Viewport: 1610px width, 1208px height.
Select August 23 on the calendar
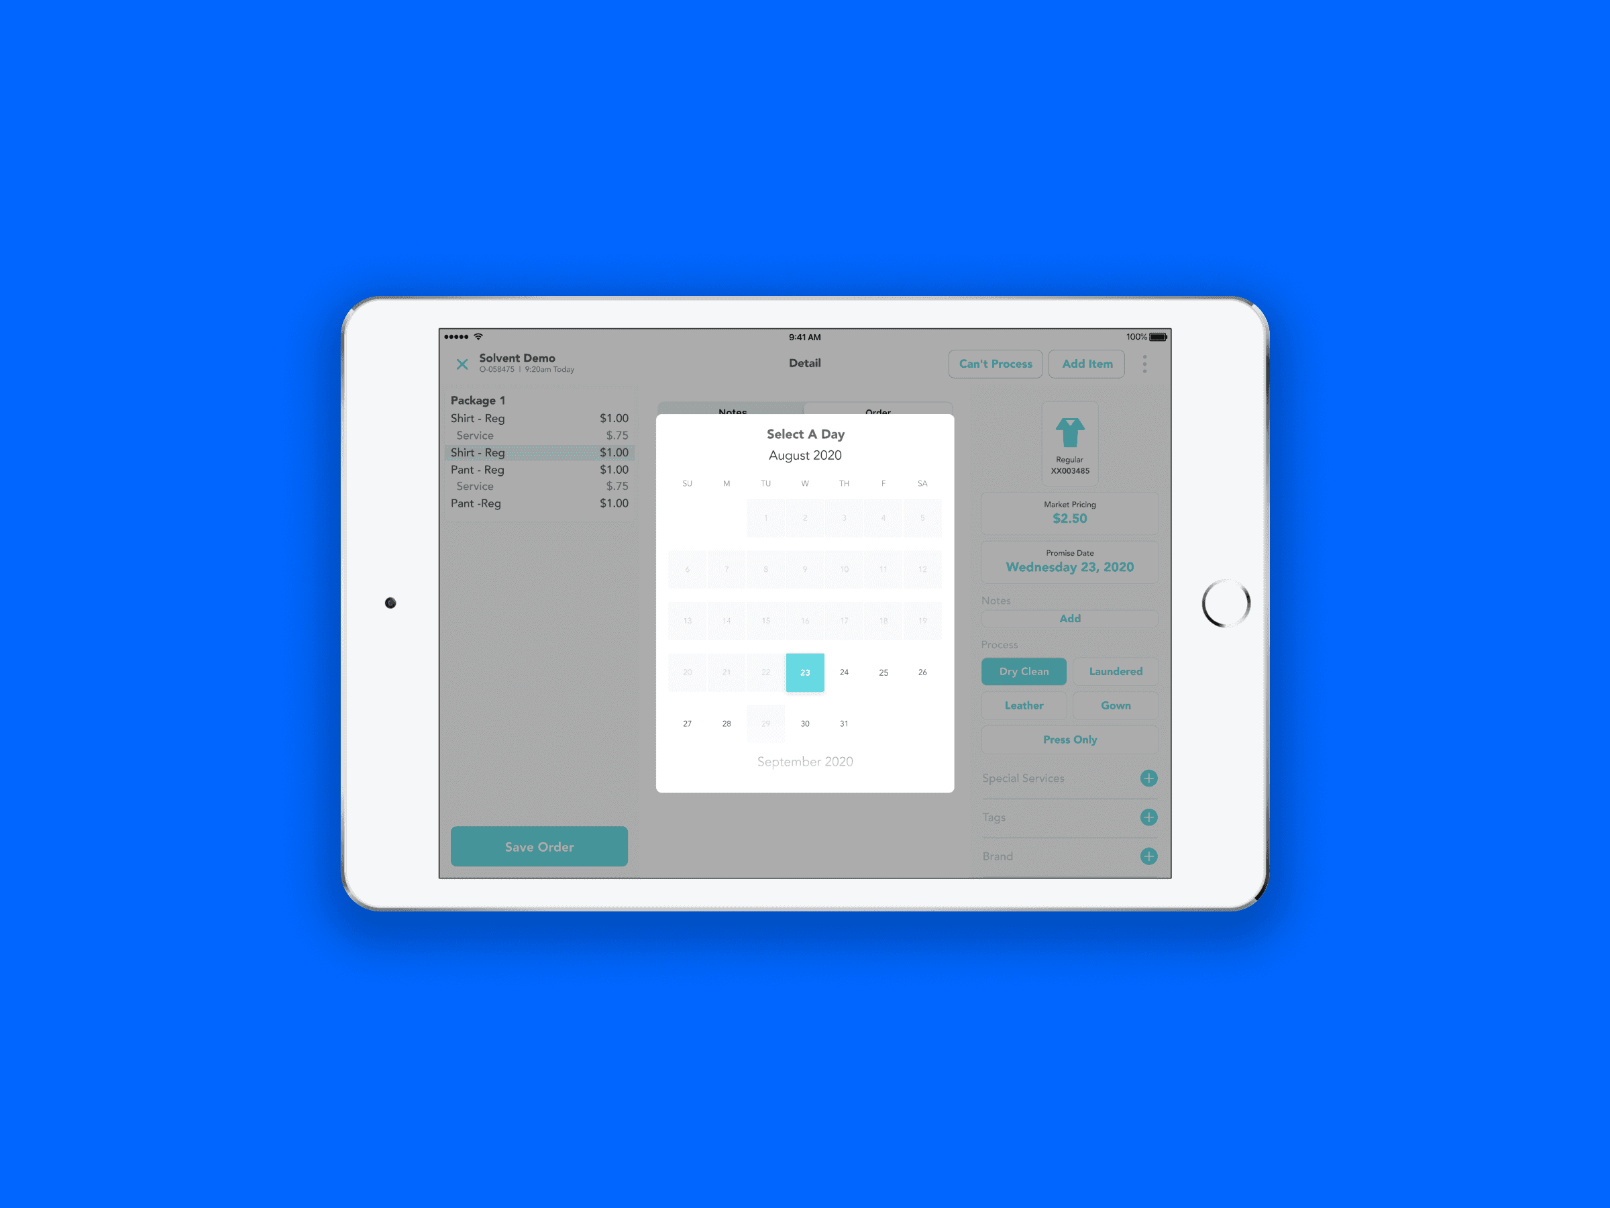(805, 672)
